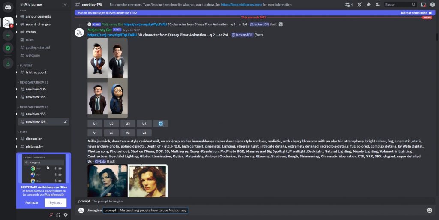Collapse the SUPPORT category

(x=26, y=66)
